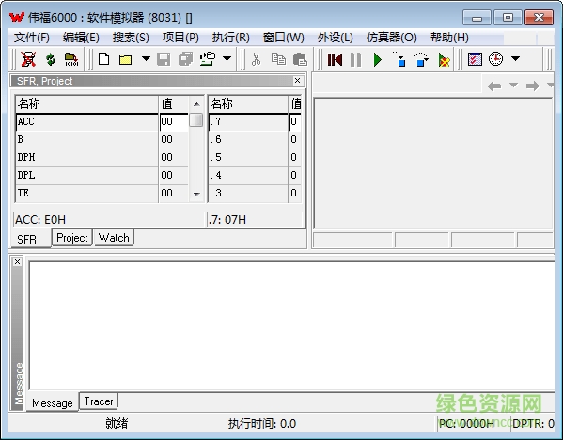
Task: Click the step into icon
Action: coord(399,59)
